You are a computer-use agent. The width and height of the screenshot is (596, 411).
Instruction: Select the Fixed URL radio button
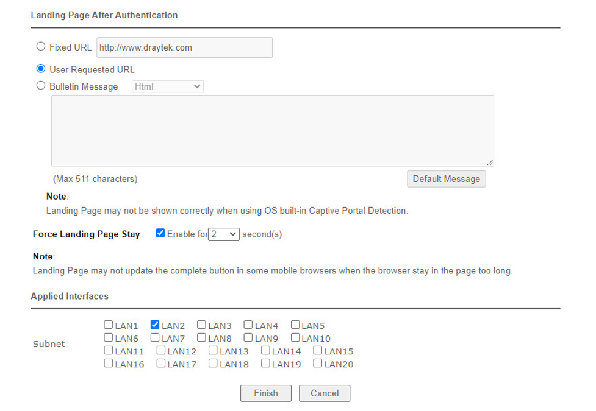tap(41, 47)
